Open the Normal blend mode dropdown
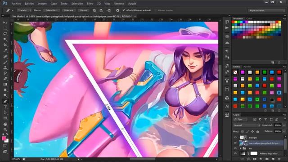Image resolution: width=288 pixels, height=162 pixels. [247, 125]
